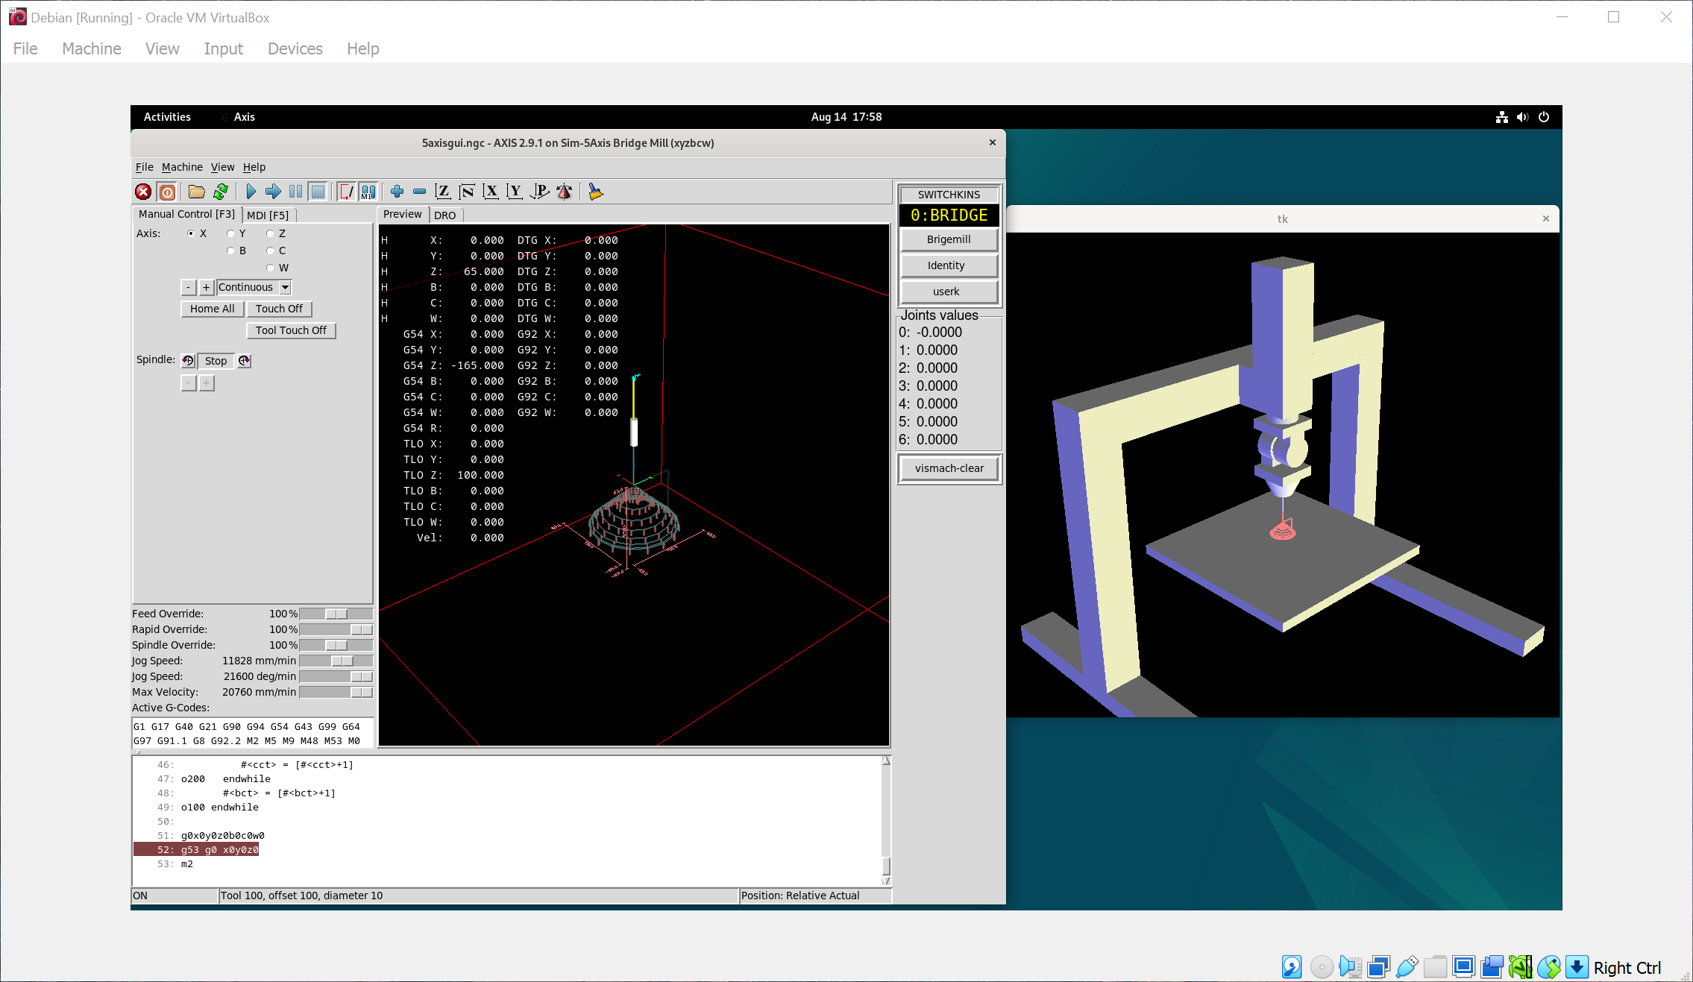Image resolution: width=1693 pixels, height=982 pixels.
Task: Click the Tool Touch Off button
Action: click(x=291, y=330)
